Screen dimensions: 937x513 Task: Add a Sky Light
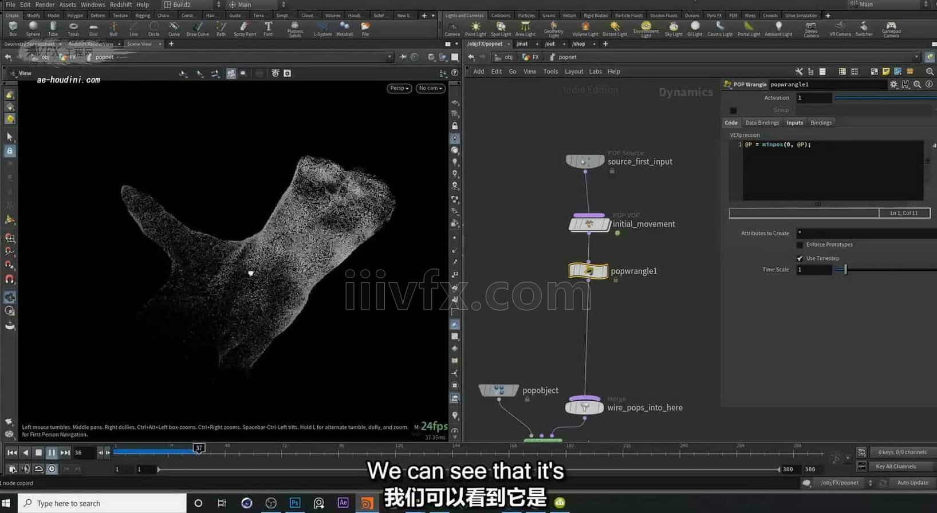coord(674,29)
